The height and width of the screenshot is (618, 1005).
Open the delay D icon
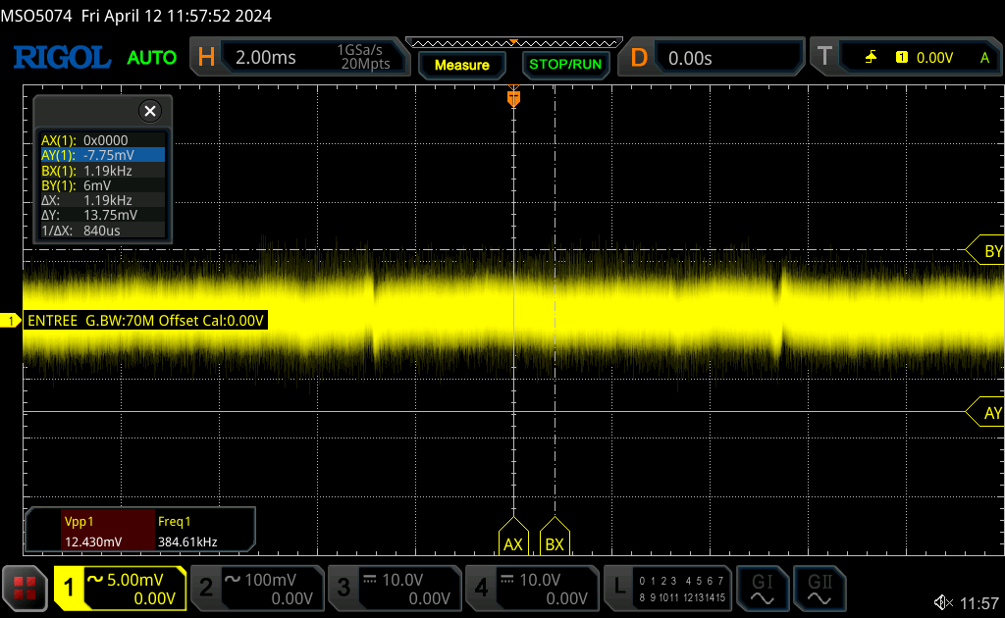[x=638, y=58]
